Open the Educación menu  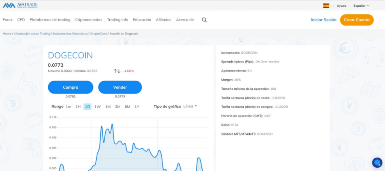(142, 20)
